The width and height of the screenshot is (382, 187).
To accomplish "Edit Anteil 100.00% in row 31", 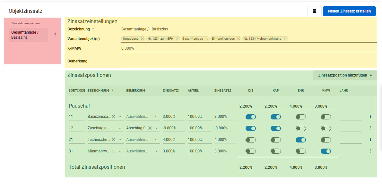I will (200, 151).
